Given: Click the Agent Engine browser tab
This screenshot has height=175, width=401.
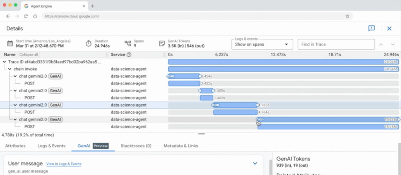Looking at the screenshot, I should click(x=55, y=6).
